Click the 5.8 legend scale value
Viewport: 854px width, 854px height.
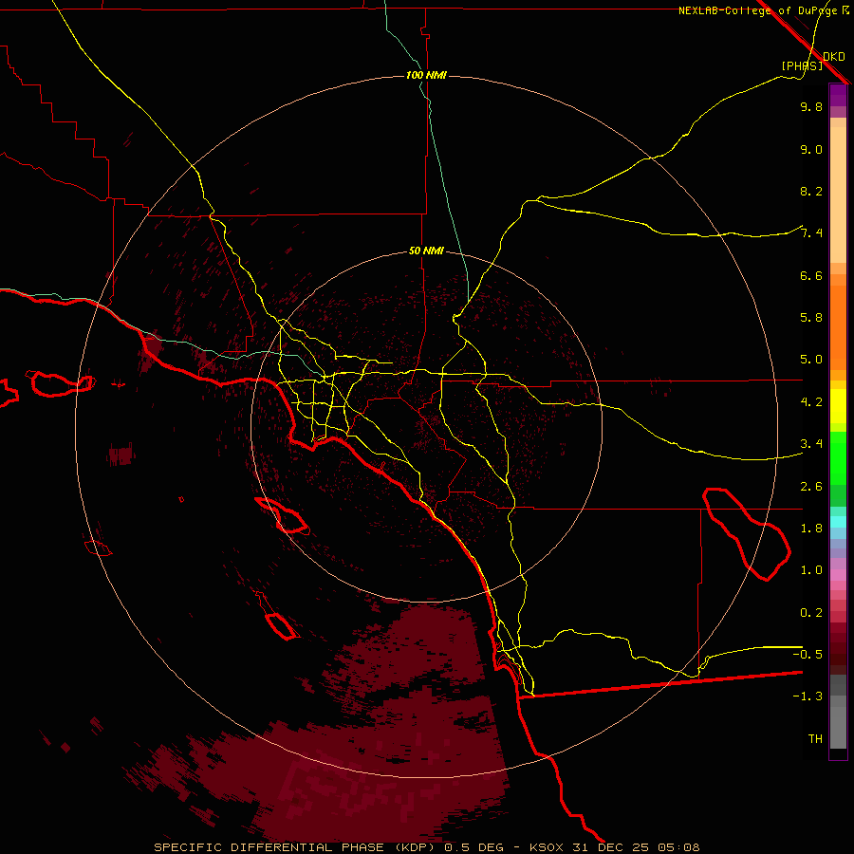click(811, 318)
